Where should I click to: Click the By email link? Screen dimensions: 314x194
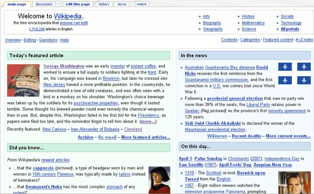107,137
